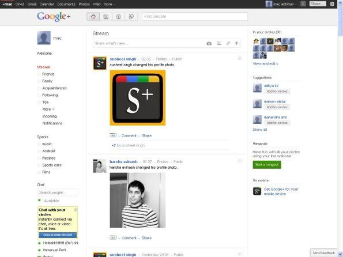Viewport: 343px width, 257px height.
Task: Open the music spark
Action: (x=47, y=144)
